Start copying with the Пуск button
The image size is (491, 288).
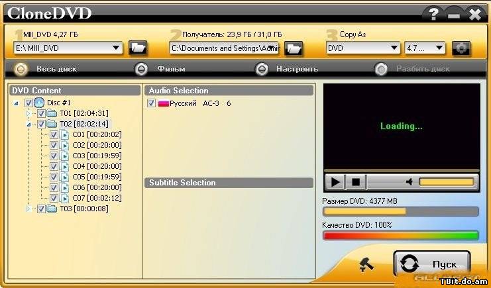[432, 264]
